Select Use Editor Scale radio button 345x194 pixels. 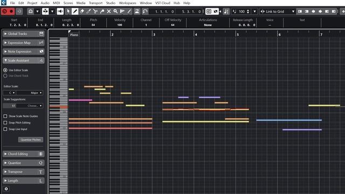tap(5, 70)
